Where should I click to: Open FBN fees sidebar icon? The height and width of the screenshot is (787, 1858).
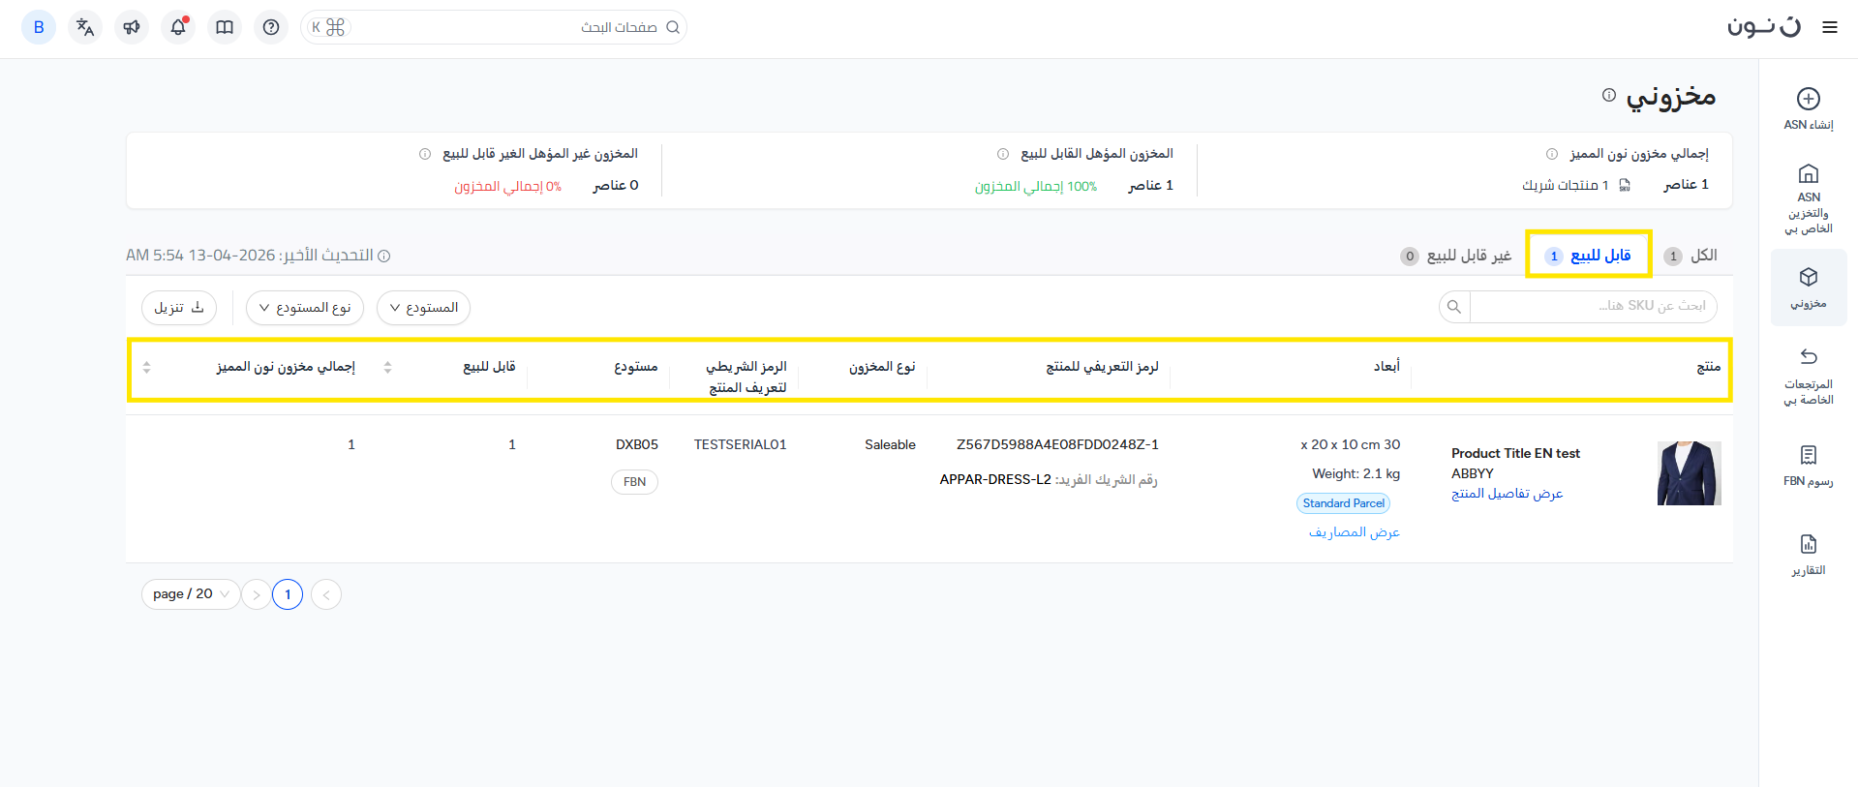click(1808, 455)
